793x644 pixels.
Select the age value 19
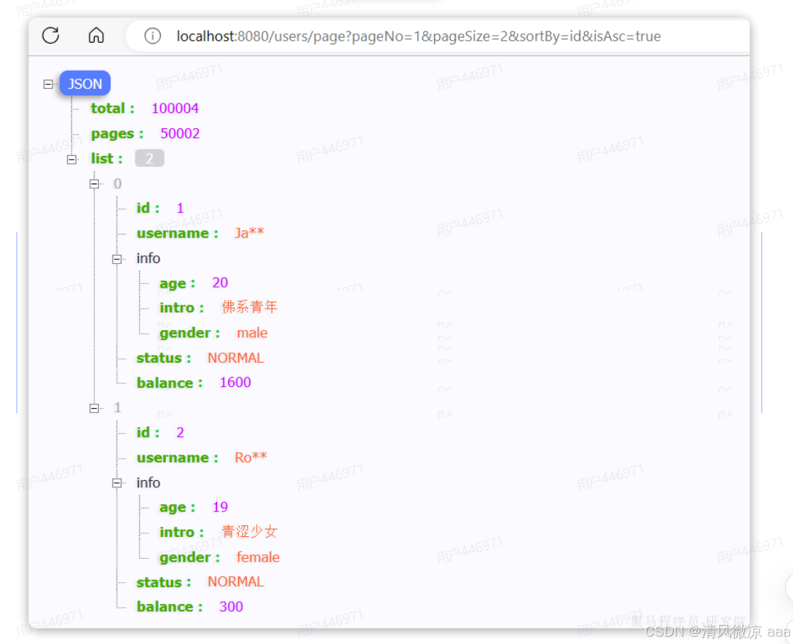pos(220,507)
